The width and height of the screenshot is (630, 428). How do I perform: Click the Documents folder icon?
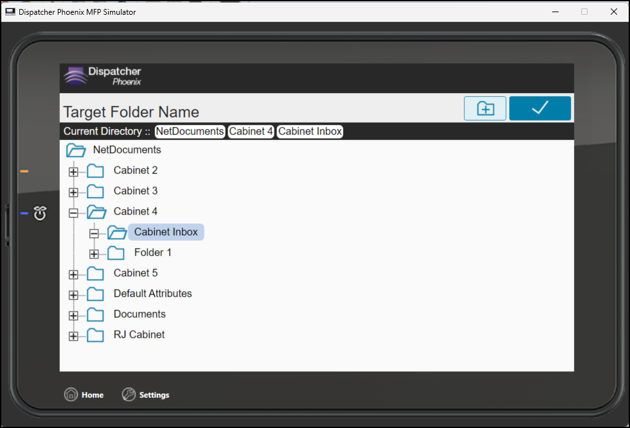click(x=95, y=314)
